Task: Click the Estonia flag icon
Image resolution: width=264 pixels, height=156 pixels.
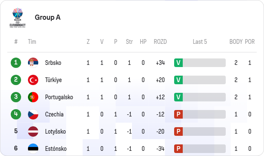Action: (x=33, y=149)
